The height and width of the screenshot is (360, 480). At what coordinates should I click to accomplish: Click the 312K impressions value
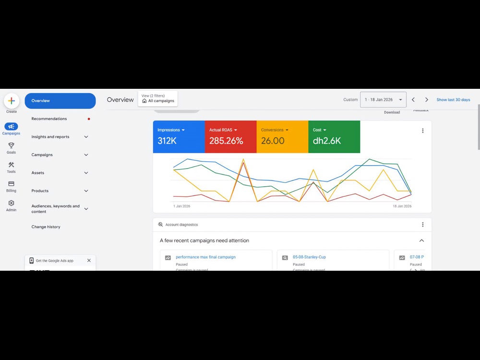tap(167, 141)
